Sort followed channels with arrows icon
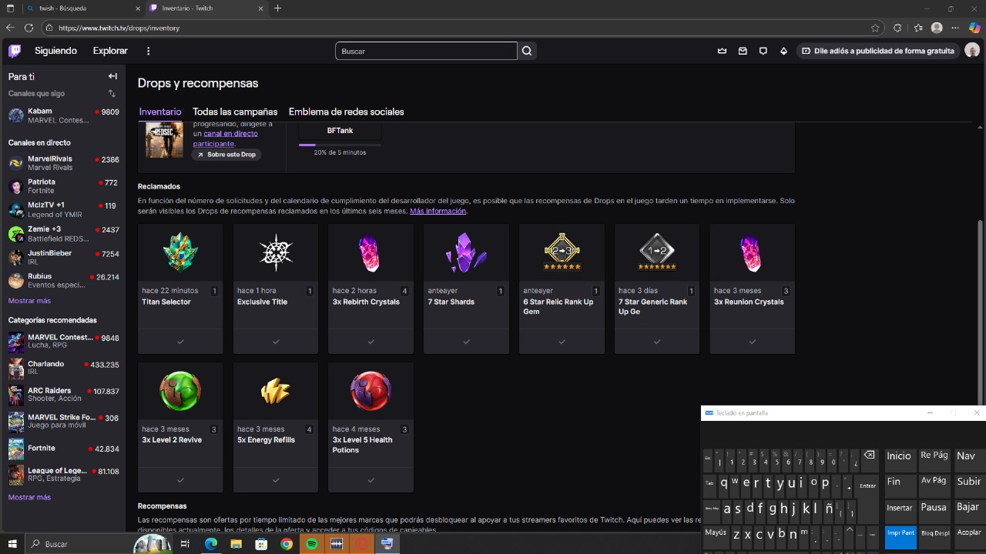986x554 pixels. click(x=112, y=94)
